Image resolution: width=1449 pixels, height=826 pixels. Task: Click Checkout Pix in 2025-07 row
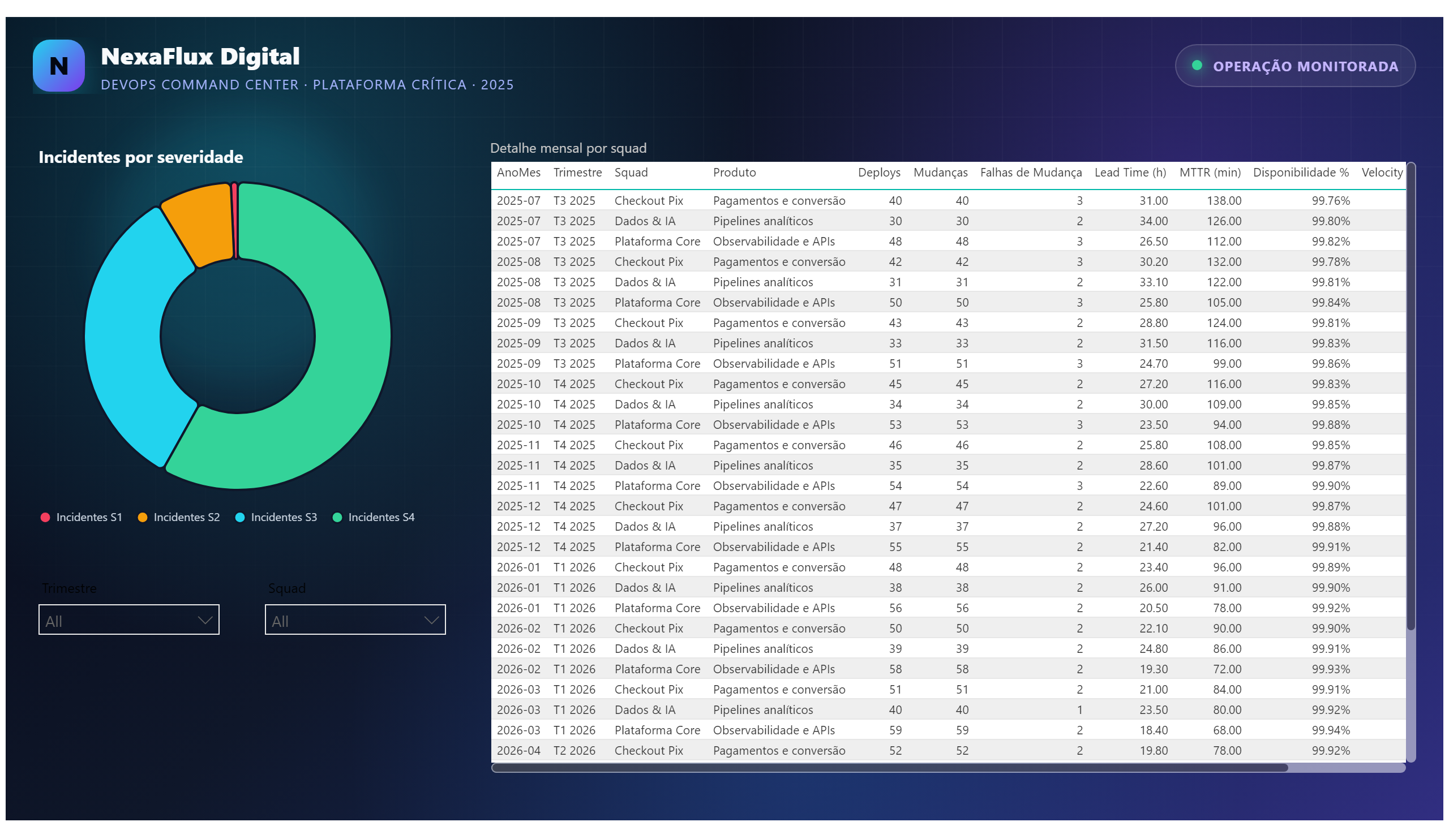tap(648, 201)
